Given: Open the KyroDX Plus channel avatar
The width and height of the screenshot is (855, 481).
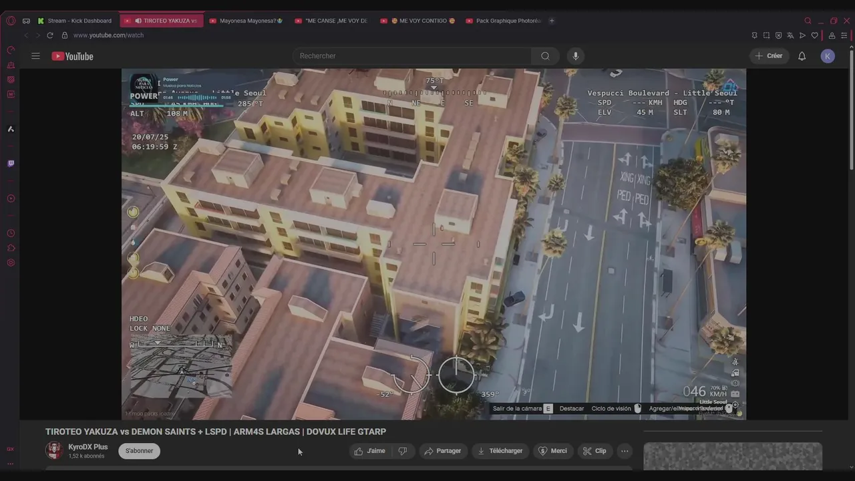Looking at the screenshot, I should [x=54, y=450].
